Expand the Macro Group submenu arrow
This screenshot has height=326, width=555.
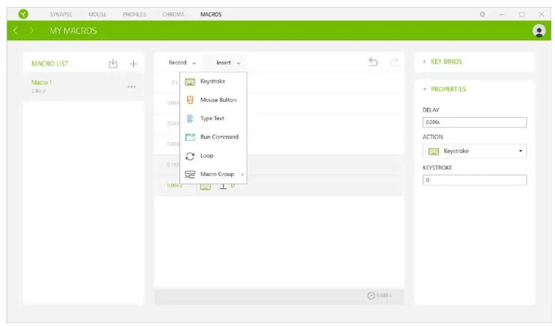(x=242, y=174)
